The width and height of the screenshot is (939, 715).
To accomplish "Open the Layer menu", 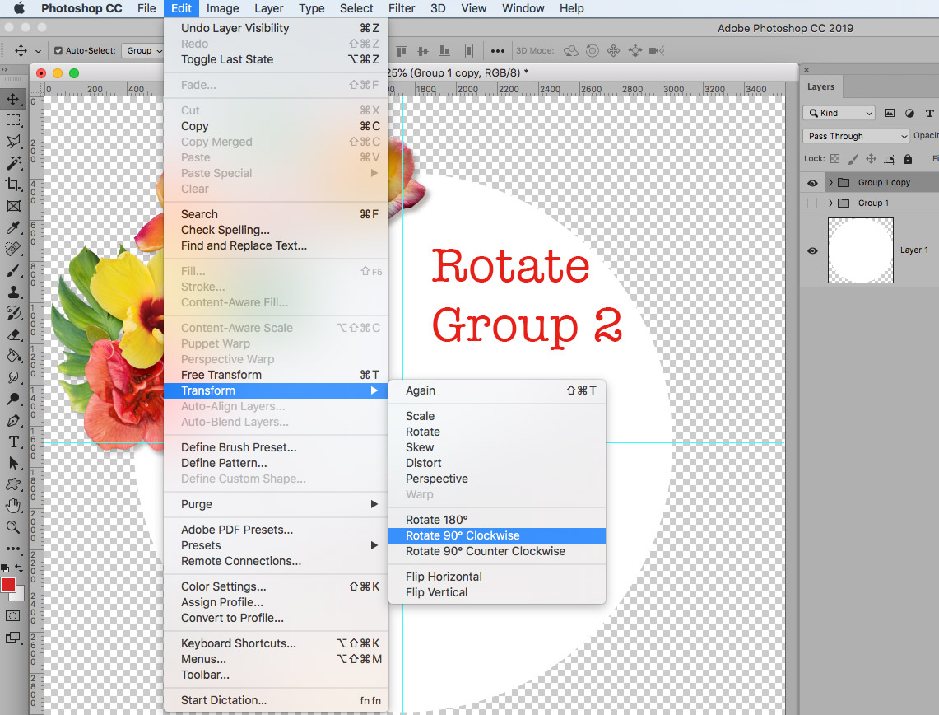I will (269, 8).
